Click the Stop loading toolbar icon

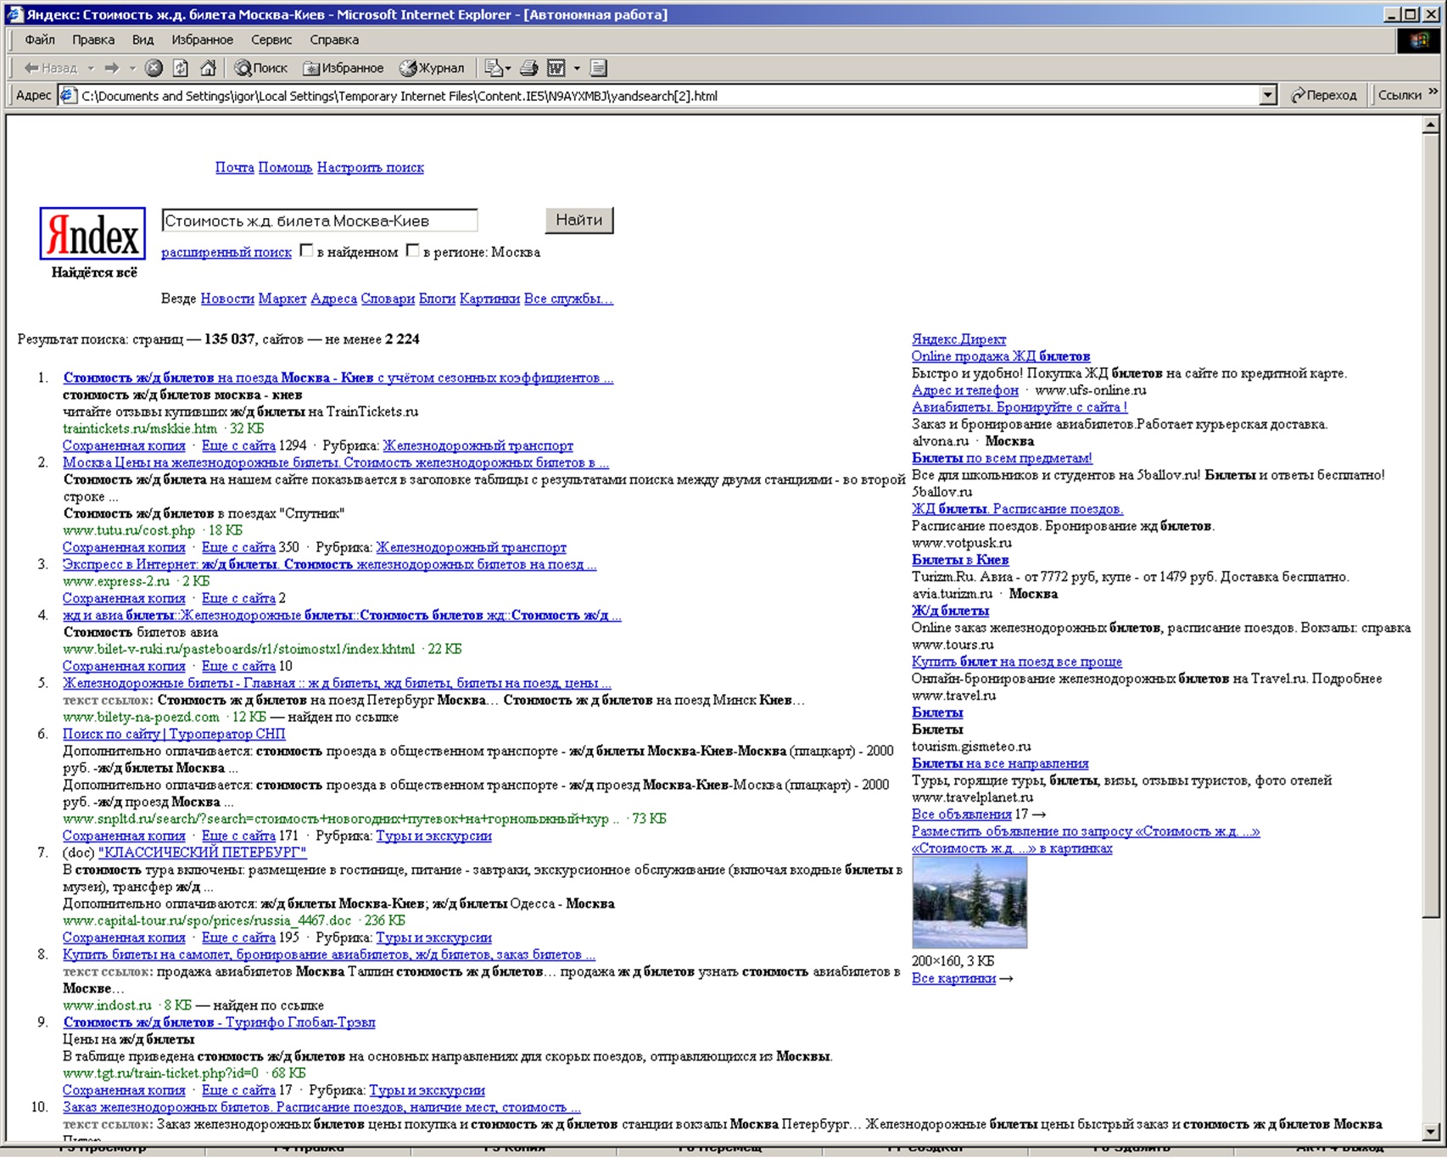tap(154, 68)
